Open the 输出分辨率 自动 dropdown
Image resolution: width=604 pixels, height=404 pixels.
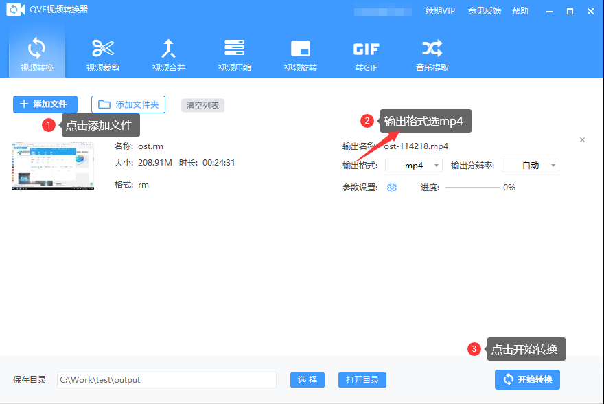(x=531, y=166)
